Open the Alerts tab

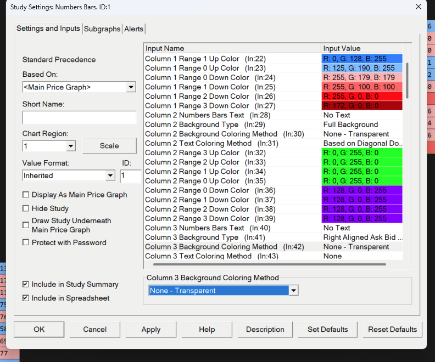point(134,29)
